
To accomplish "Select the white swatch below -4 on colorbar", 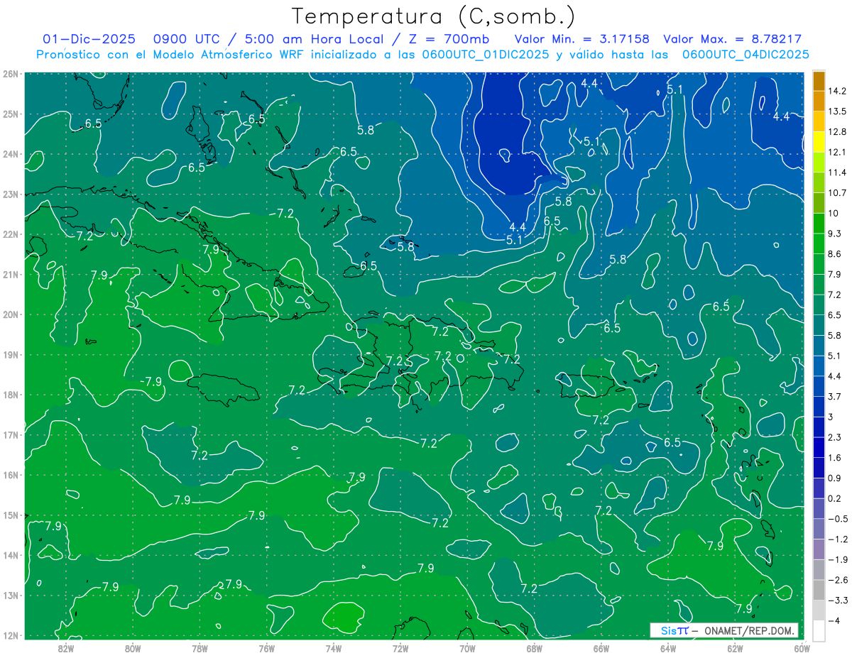I will click(819, 630).
